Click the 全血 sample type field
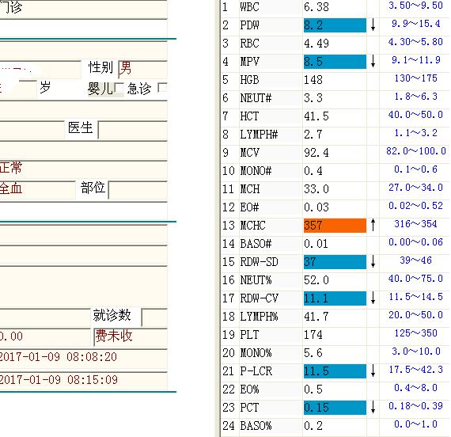Image resolution: width=451 pixels, height=437 pixels. click(x=37, y=190)
